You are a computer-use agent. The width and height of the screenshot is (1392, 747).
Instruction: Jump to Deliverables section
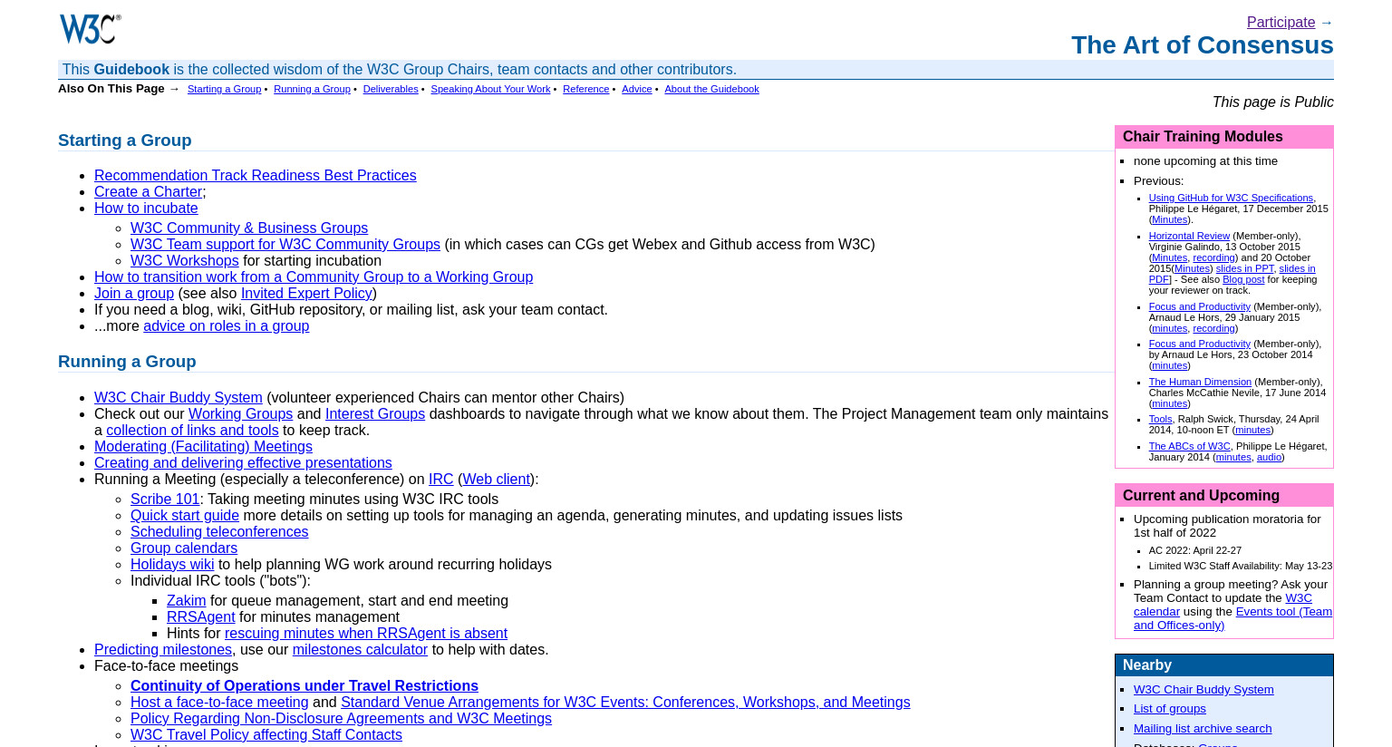(x=391, y=89)
